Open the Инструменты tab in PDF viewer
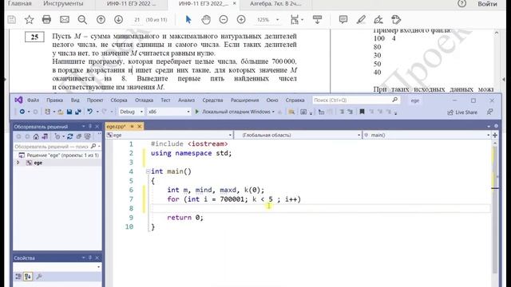Viewport: 511px width, 287px height. 63,4
